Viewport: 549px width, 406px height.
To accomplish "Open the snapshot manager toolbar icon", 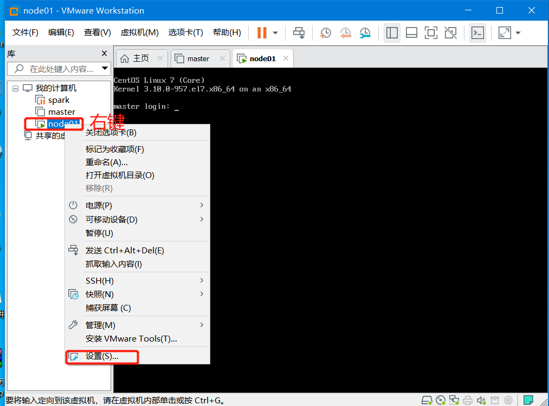I will [x=365, y=33].
